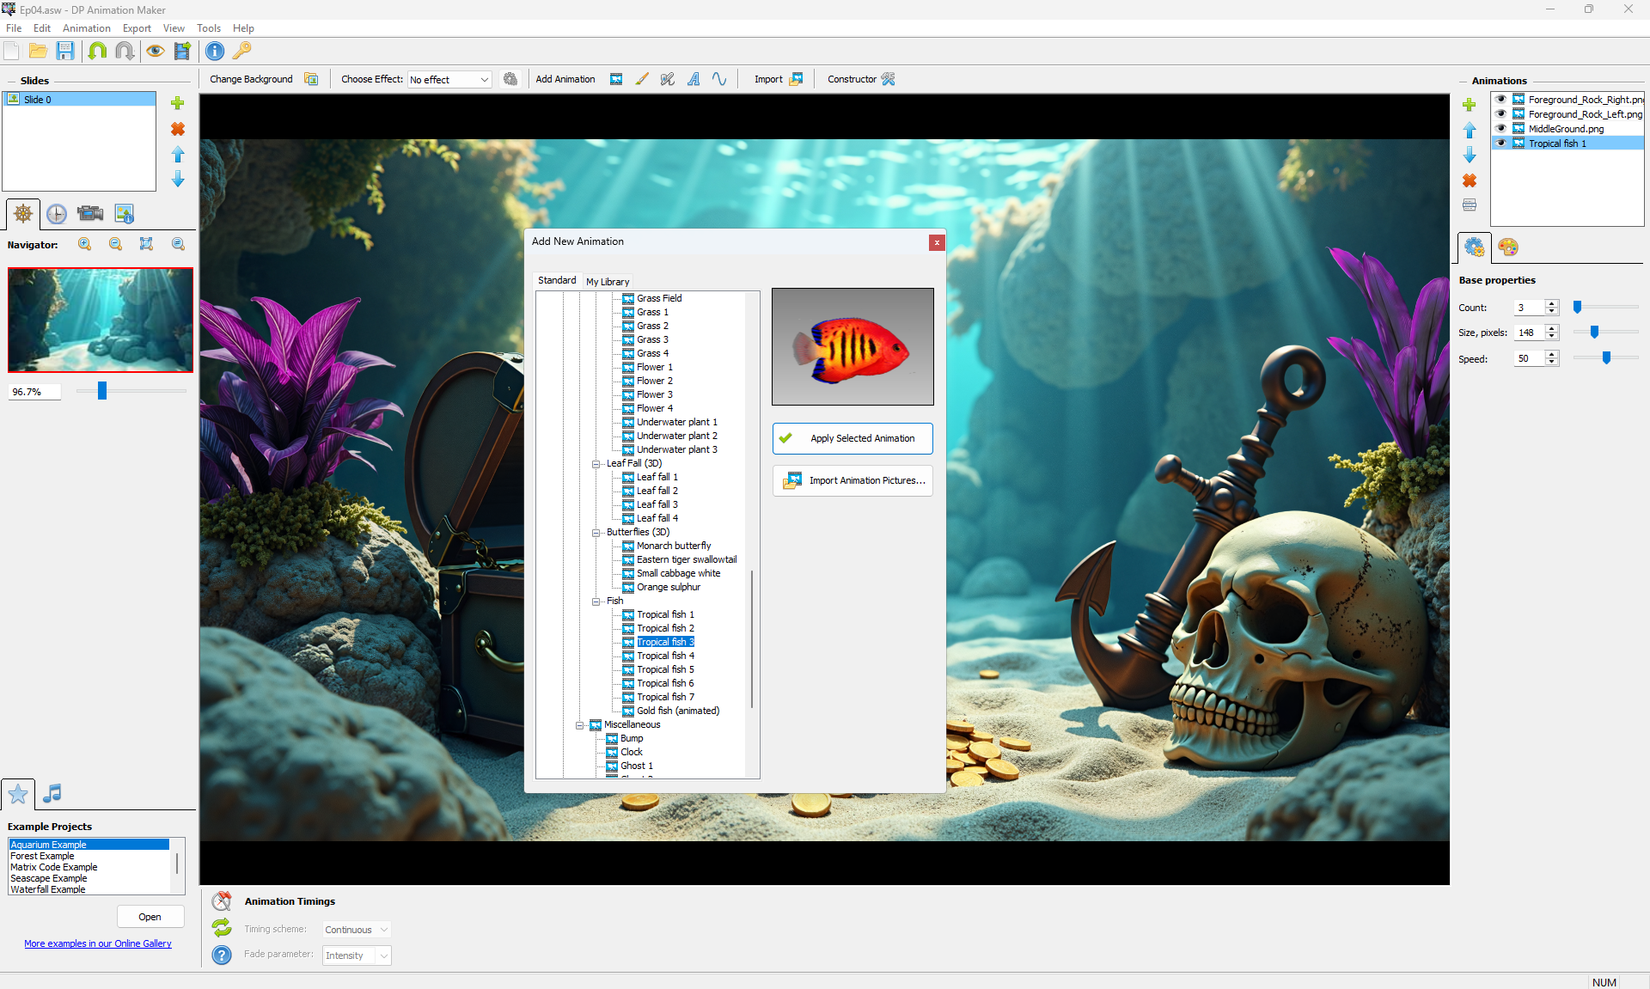Viewport: 1650px width, 989px height.
Task: Switch to the My Library tab
Action: coord(608,282)
